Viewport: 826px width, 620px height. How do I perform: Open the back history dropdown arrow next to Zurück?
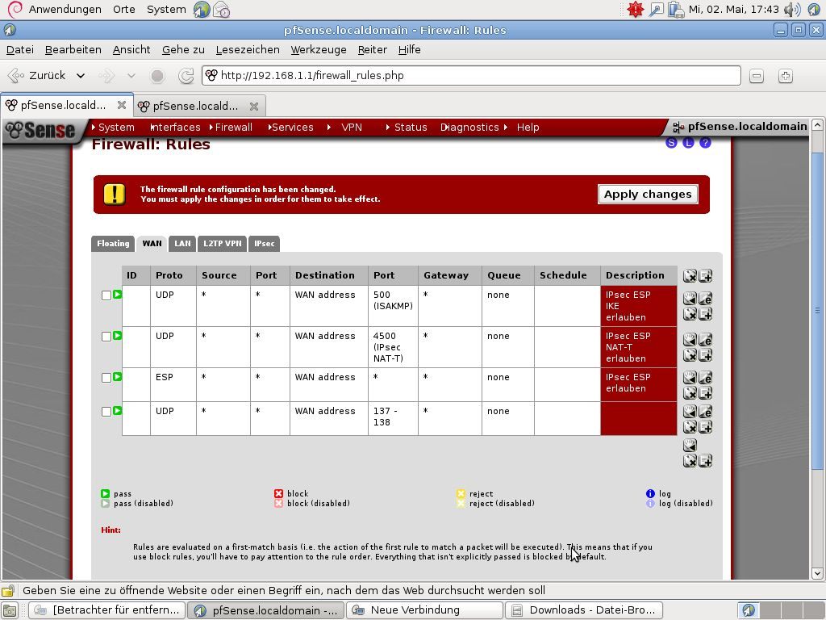pyautogui.click(x=81, y=76)
